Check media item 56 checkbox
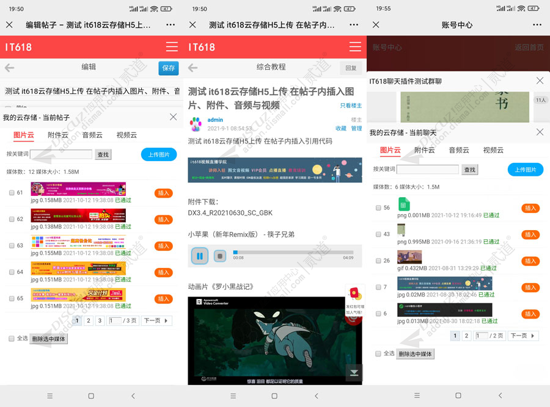The image size is (550, 407). (377, 209)
